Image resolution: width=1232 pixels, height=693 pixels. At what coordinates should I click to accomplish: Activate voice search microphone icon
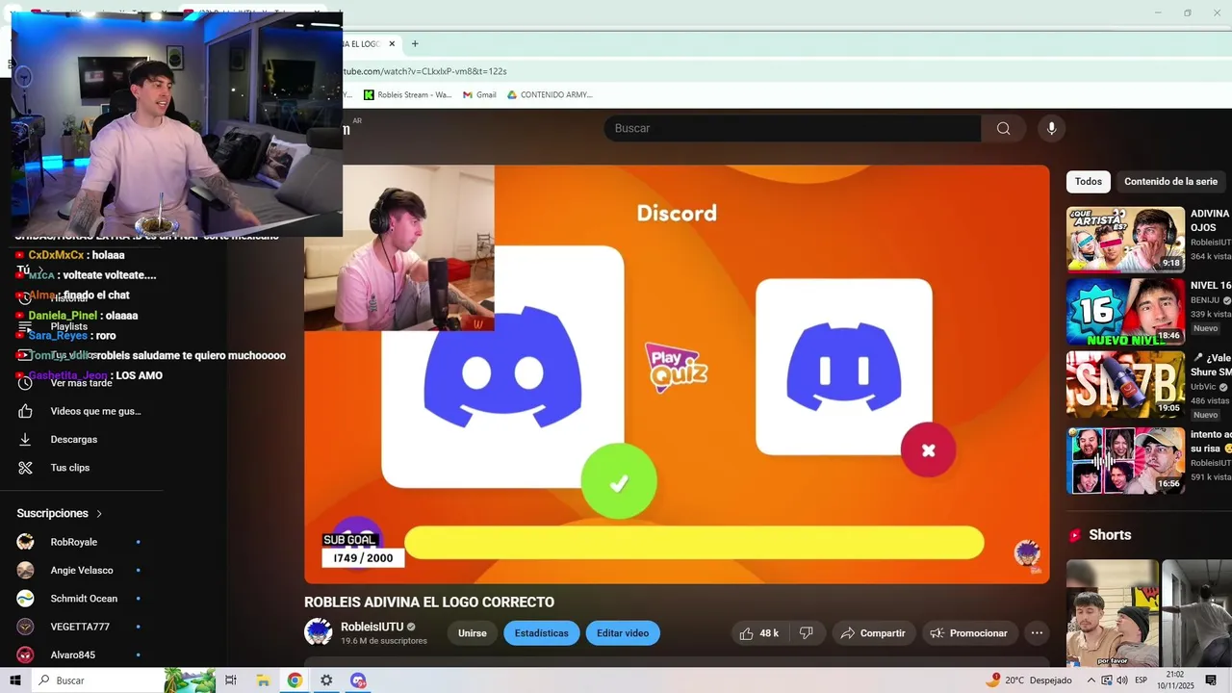[x=1051, y=128]
